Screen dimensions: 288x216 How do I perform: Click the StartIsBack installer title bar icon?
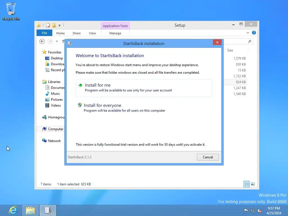point(70,44)
